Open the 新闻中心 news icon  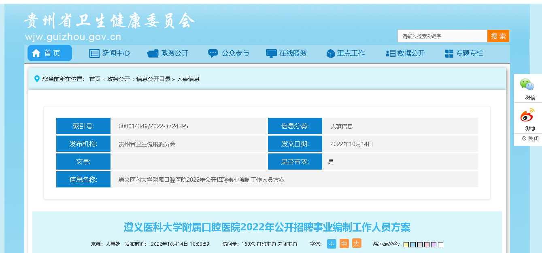[x=94, y=53]
